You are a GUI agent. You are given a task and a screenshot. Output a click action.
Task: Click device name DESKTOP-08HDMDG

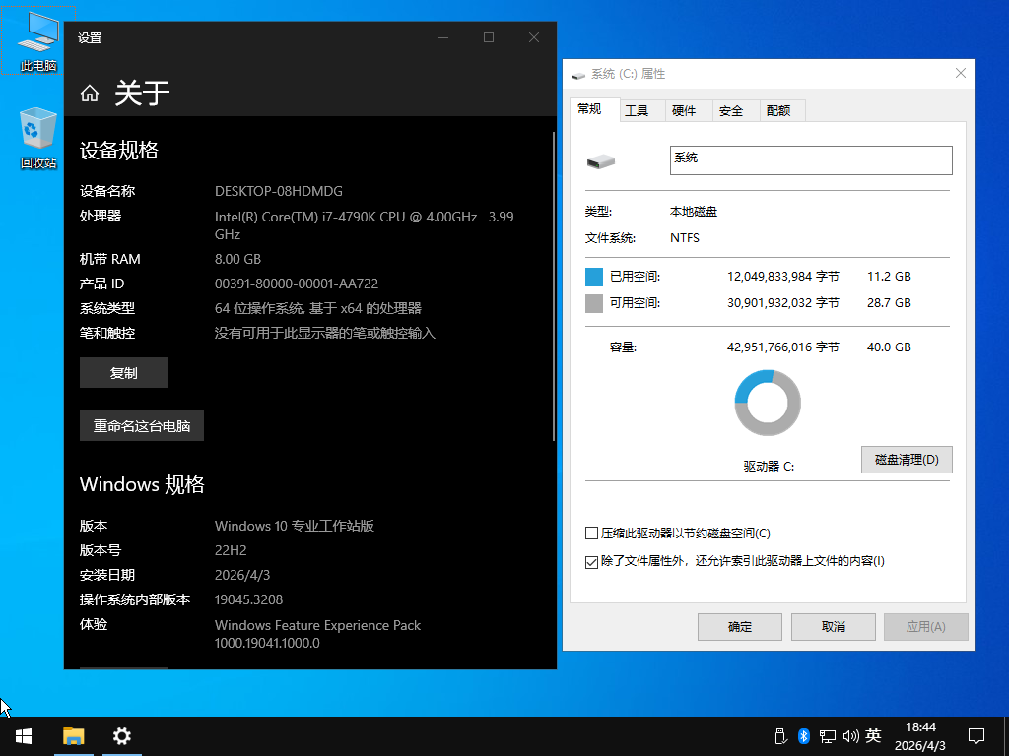279,192
